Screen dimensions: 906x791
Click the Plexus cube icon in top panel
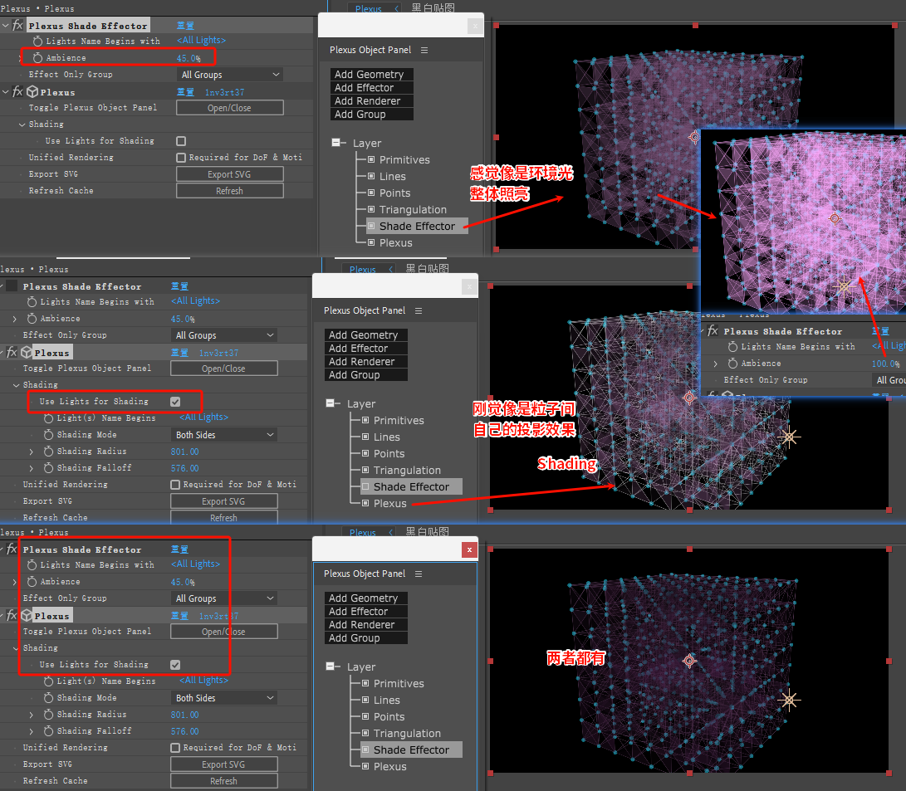click(x=32, y=92)
